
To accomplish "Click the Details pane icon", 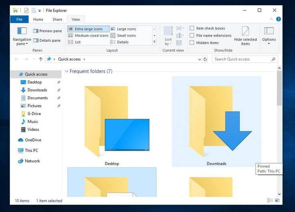I will point(36,40).
